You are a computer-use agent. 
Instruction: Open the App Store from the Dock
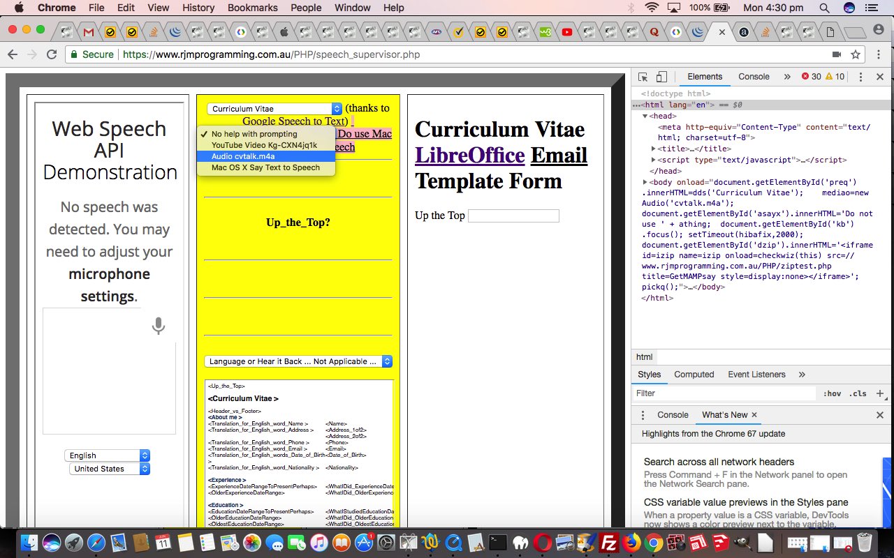pos(364,542)
